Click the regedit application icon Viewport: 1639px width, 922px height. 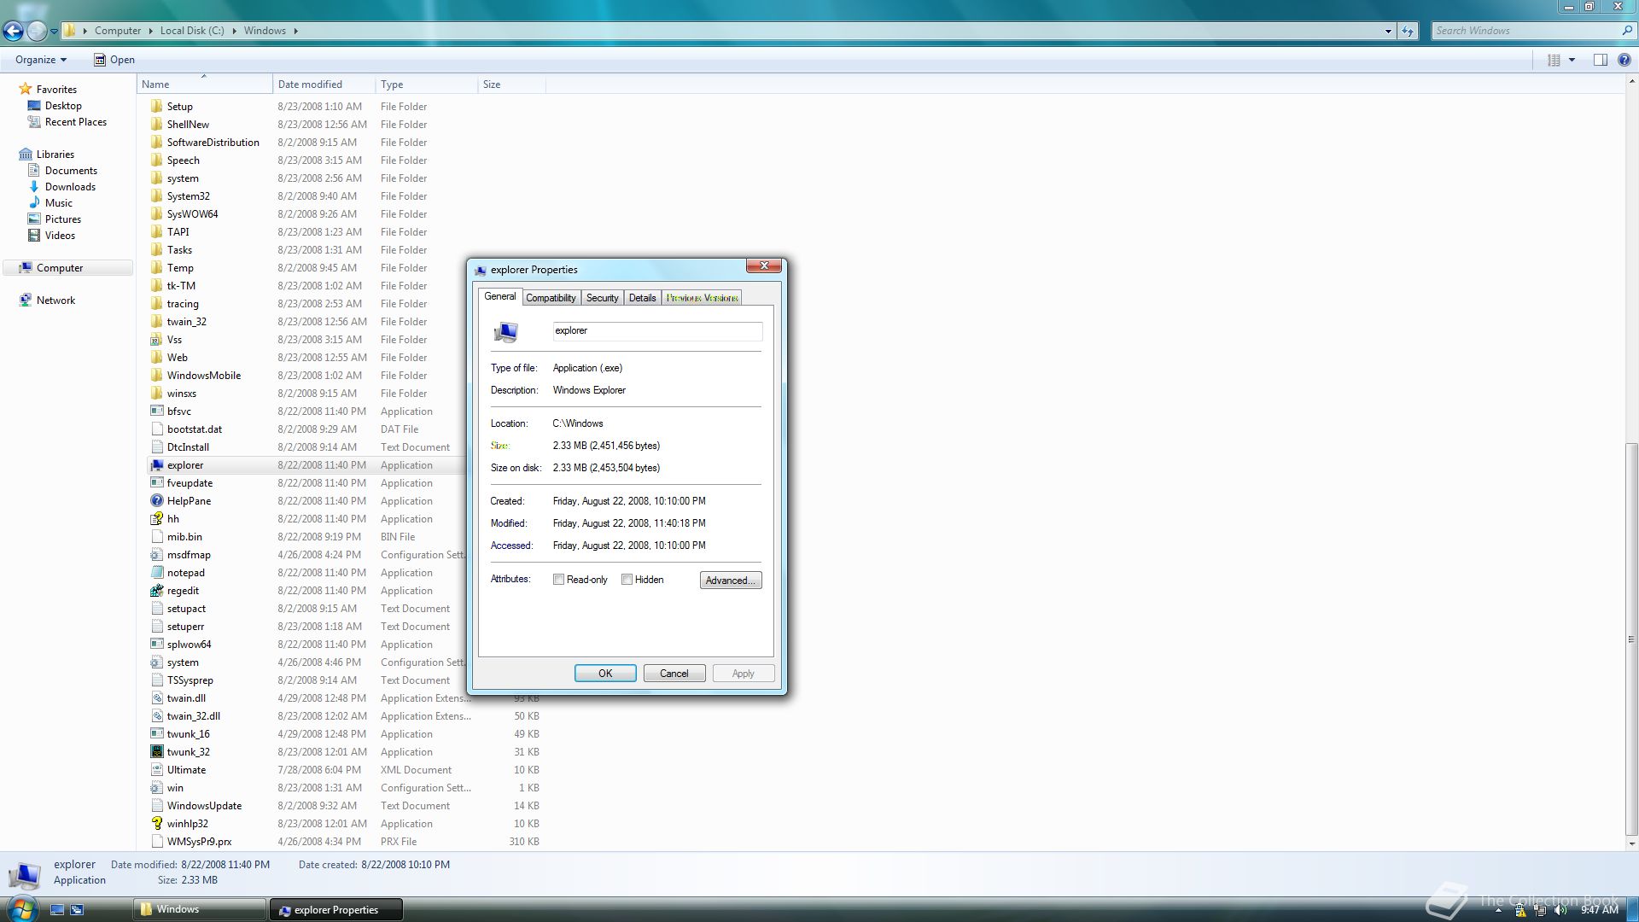coord(157,591)
